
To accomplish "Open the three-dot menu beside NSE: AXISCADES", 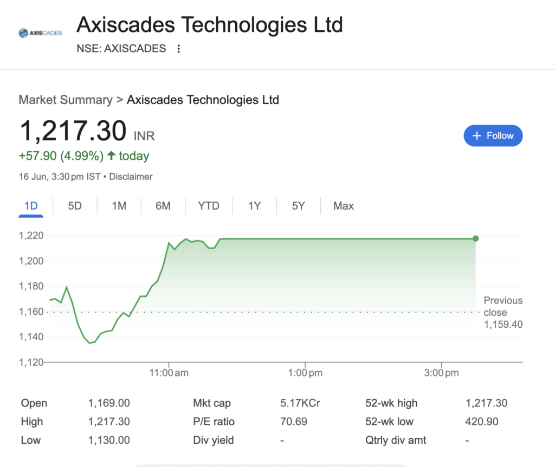I will click(179, 48).
